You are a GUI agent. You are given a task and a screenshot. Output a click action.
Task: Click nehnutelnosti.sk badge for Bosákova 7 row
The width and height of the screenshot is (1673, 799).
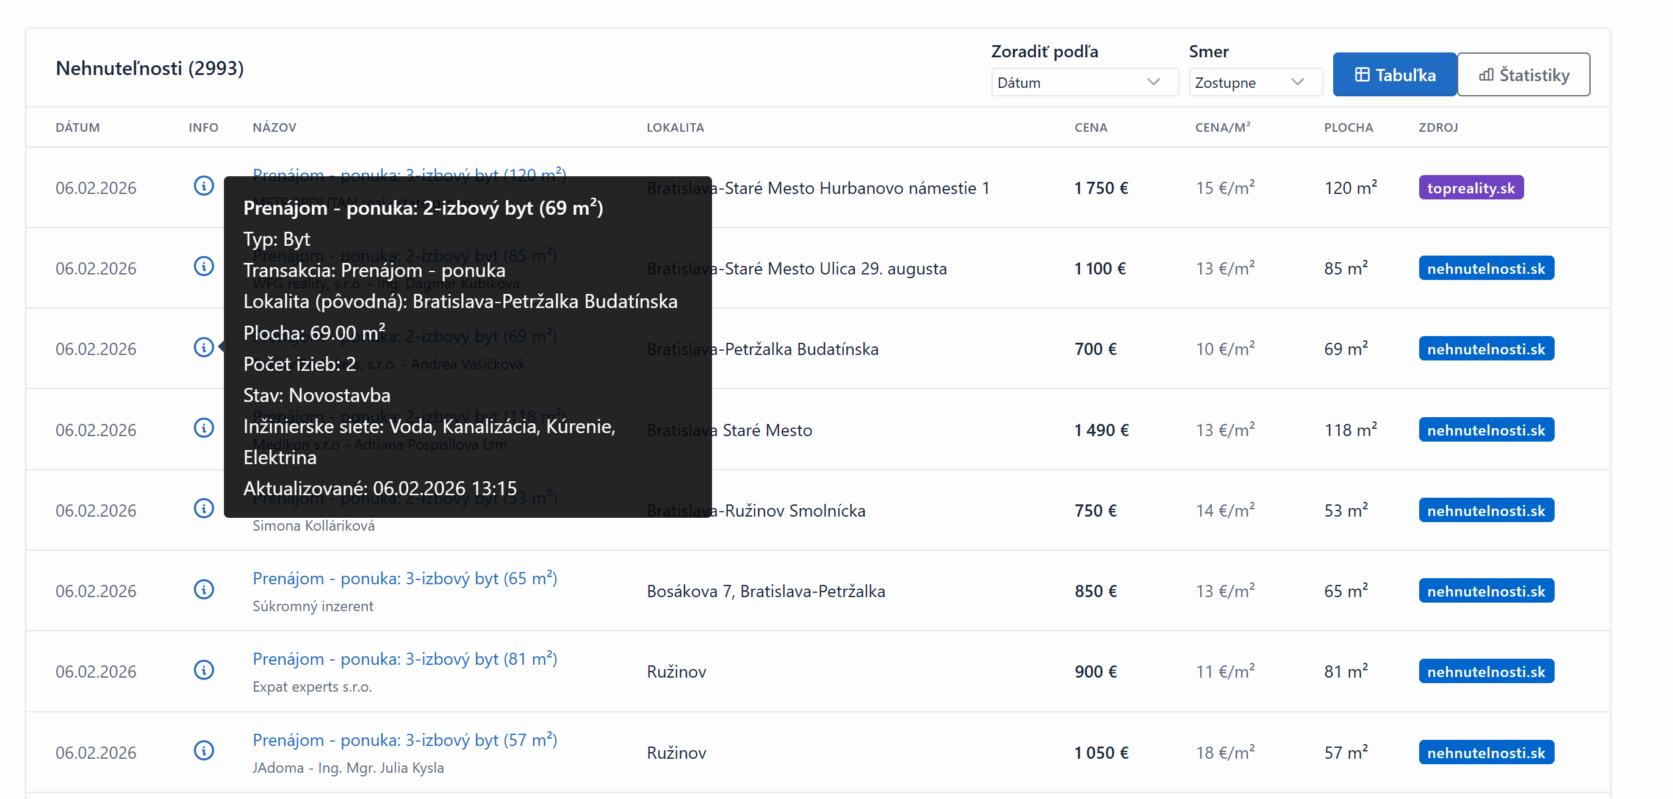coord(1485,591)
